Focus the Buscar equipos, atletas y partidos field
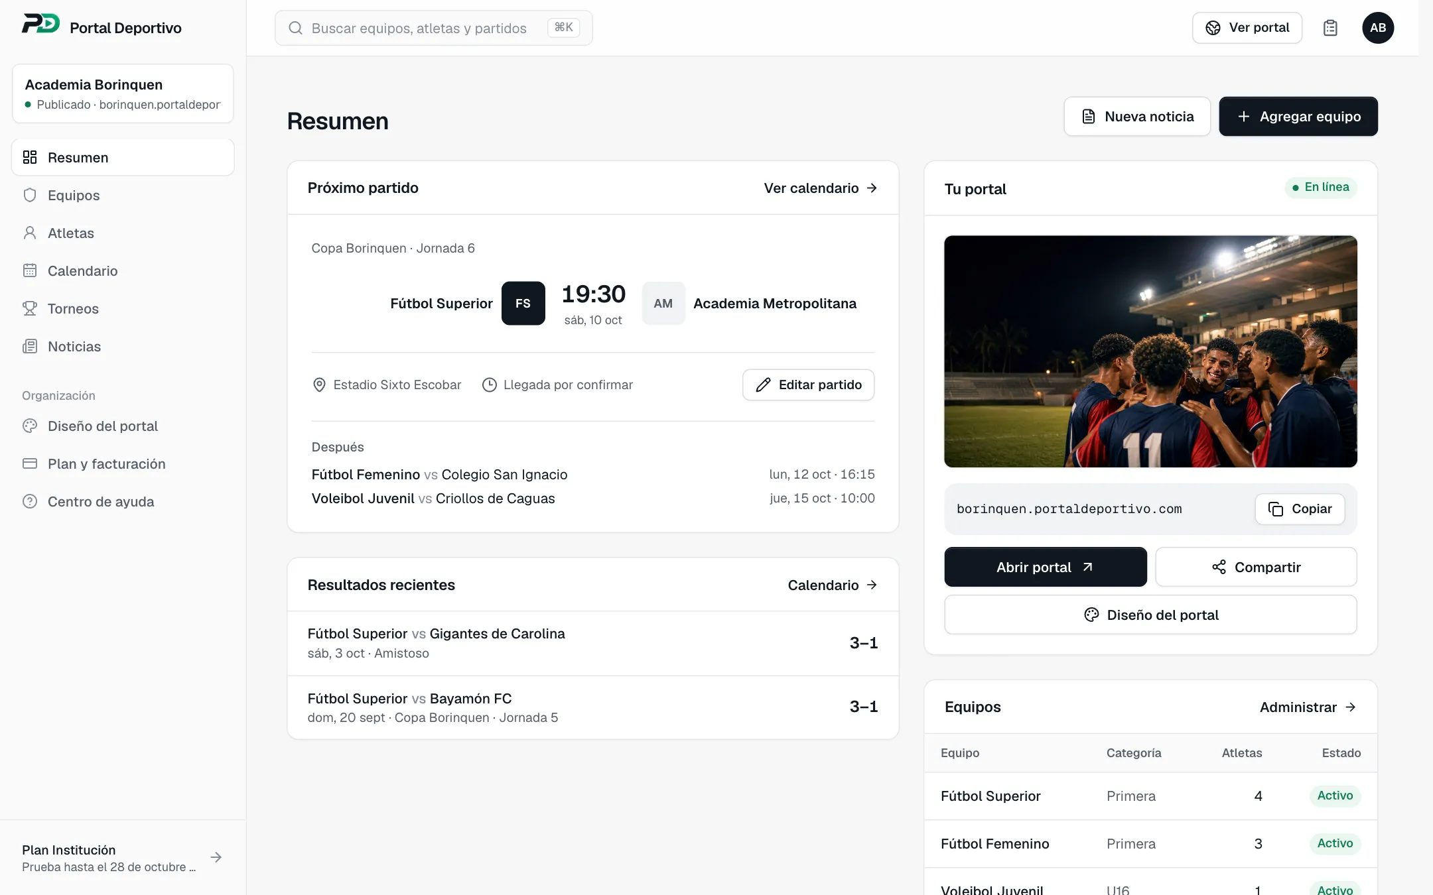This screenshot has width=1433, height=895. coord(434,28)
